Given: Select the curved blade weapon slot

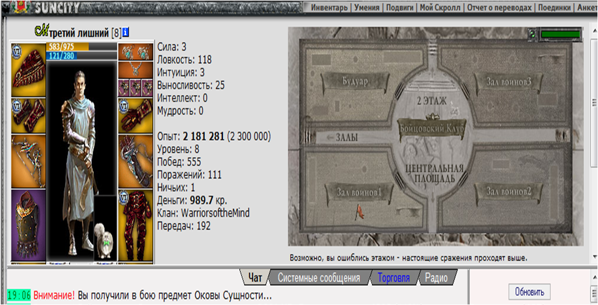Looking at the screenshot, I should (x=28, y=161).
